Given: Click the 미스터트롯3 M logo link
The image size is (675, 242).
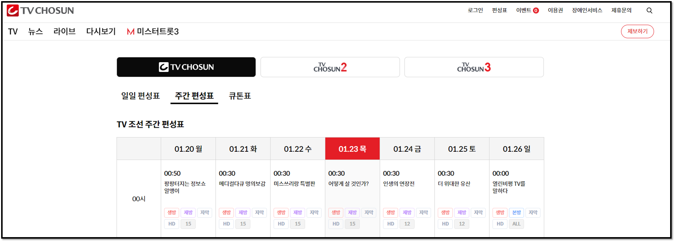Looking at the screenshot, I should tap(153, 31).
